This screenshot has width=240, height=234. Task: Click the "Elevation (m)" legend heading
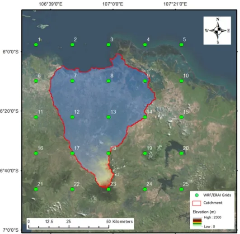click(204, 212)
